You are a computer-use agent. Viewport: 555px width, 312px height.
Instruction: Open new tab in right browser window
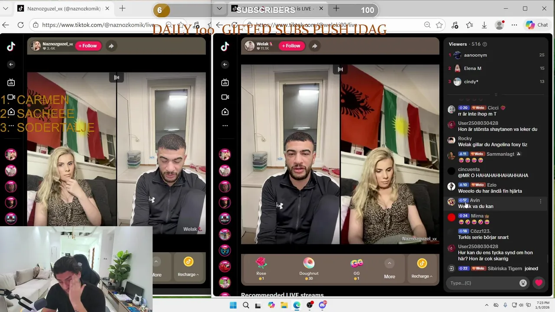coord(336,9)
